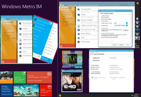Click the Normal CommandLink
Screen dimensions: 141x97
pos(99,78)
